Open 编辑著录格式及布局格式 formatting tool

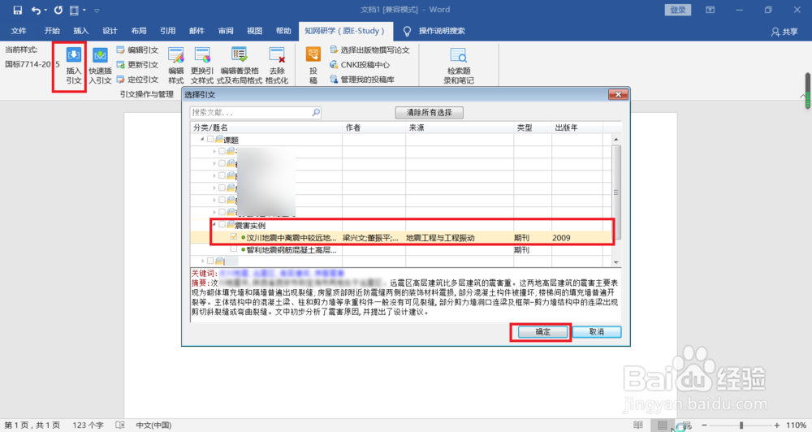(240, 66)
